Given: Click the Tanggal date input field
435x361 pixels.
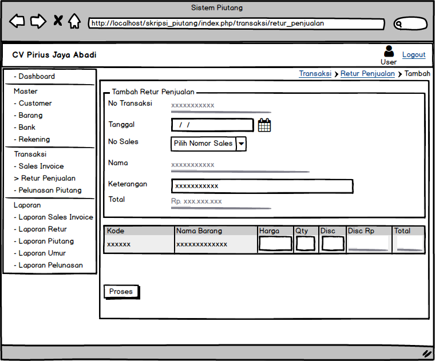Looking at the screenshot, I should pyautogui.click(x=212, y=125).
